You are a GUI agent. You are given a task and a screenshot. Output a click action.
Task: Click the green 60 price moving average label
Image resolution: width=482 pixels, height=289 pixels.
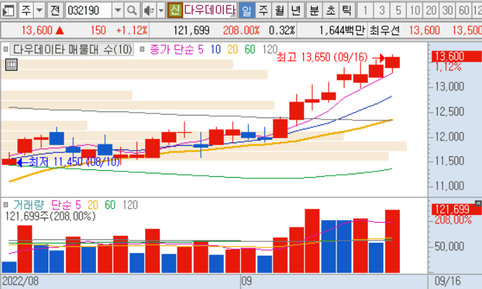[x=250, y=49]
